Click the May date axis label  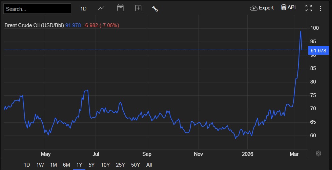[46, 154]
